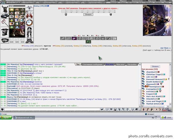
Task: Click the eraser clear-chat icon
Action: pos(107,109)
